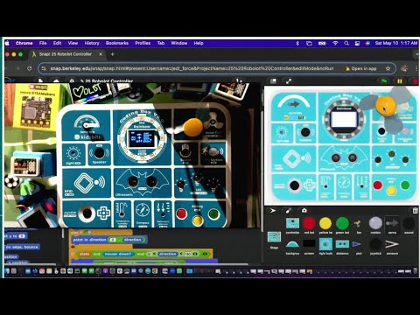Open the File menu
The image size is (420, 315).
click(x=43, y=43)
